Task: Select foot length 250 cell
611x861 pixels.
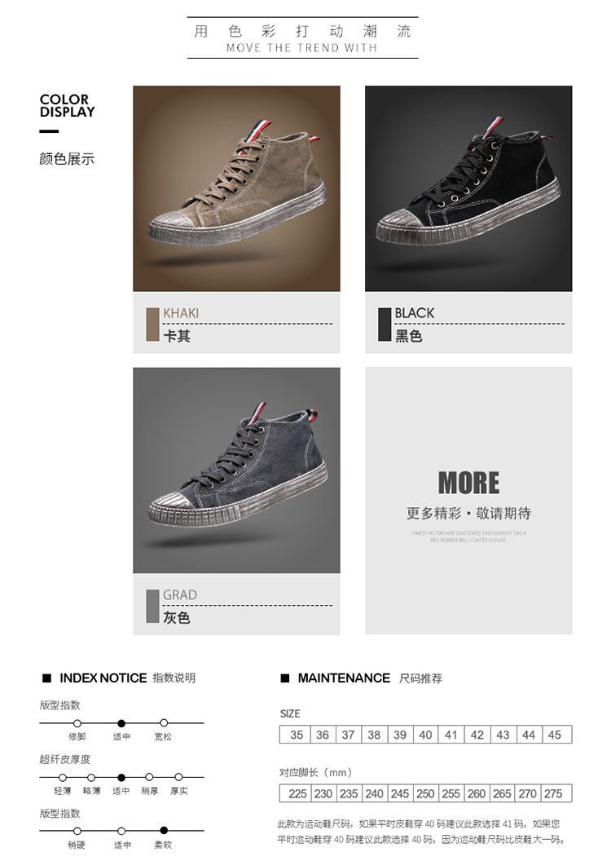Action: point(425,793)
